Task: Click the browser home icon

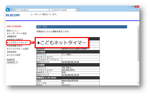Action: [132, 10]
